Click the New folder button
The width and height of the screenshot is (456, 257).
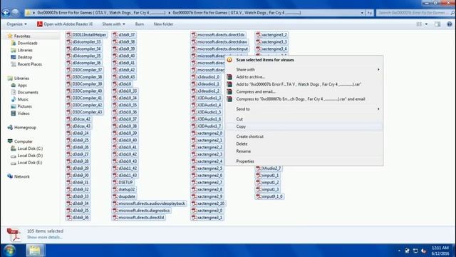[163, 24]
